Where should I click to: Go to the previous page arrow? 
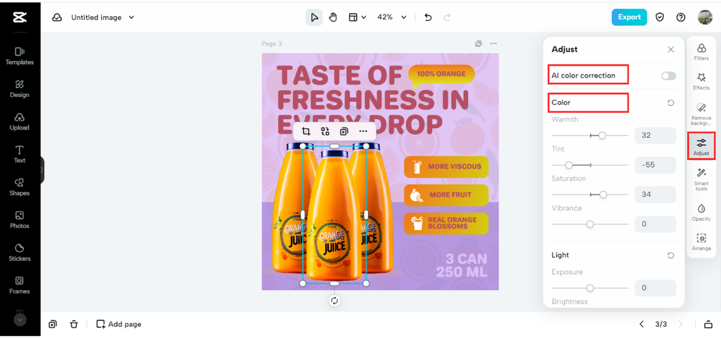642,324
